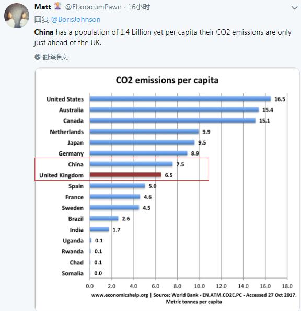
Task: Click the Australia bar labeled 15.4
Action: [174, 109]
